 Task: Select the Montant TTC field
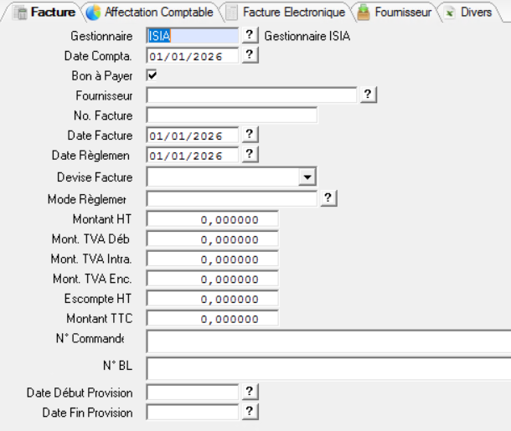212,319
